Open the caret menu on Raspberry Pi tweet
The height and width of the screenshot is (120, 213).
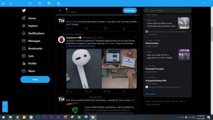(x=135, y=37)
